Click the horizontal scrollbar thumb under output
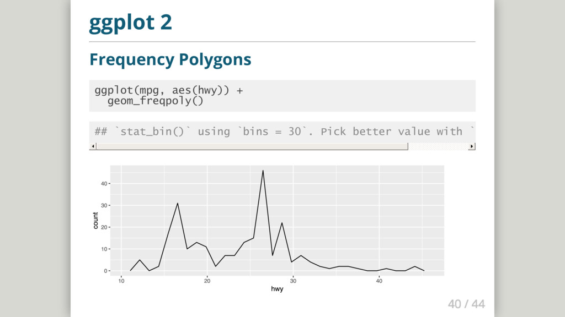Image resolution: width=565 pixels, height=317 pixels. pos(252,146)
